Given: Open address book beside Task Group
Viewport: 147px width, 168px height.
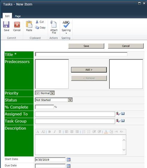Looking at the screenshot, I should coord(123,121).
